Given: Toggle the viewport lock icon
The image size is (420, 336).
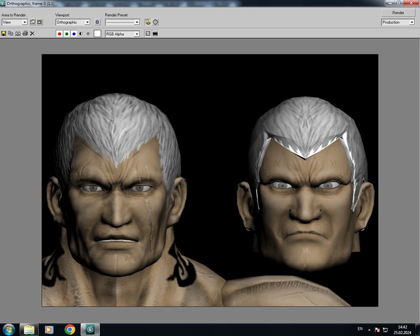Looking at the screenshot, I should pyautogui.click(x=97, y=22).
